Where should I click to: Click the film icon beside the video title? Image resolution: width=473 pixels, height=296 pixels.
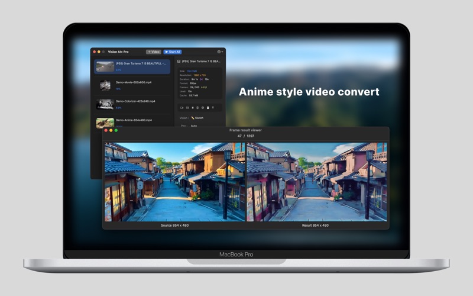pyautogui.click(x=179, y=61)
